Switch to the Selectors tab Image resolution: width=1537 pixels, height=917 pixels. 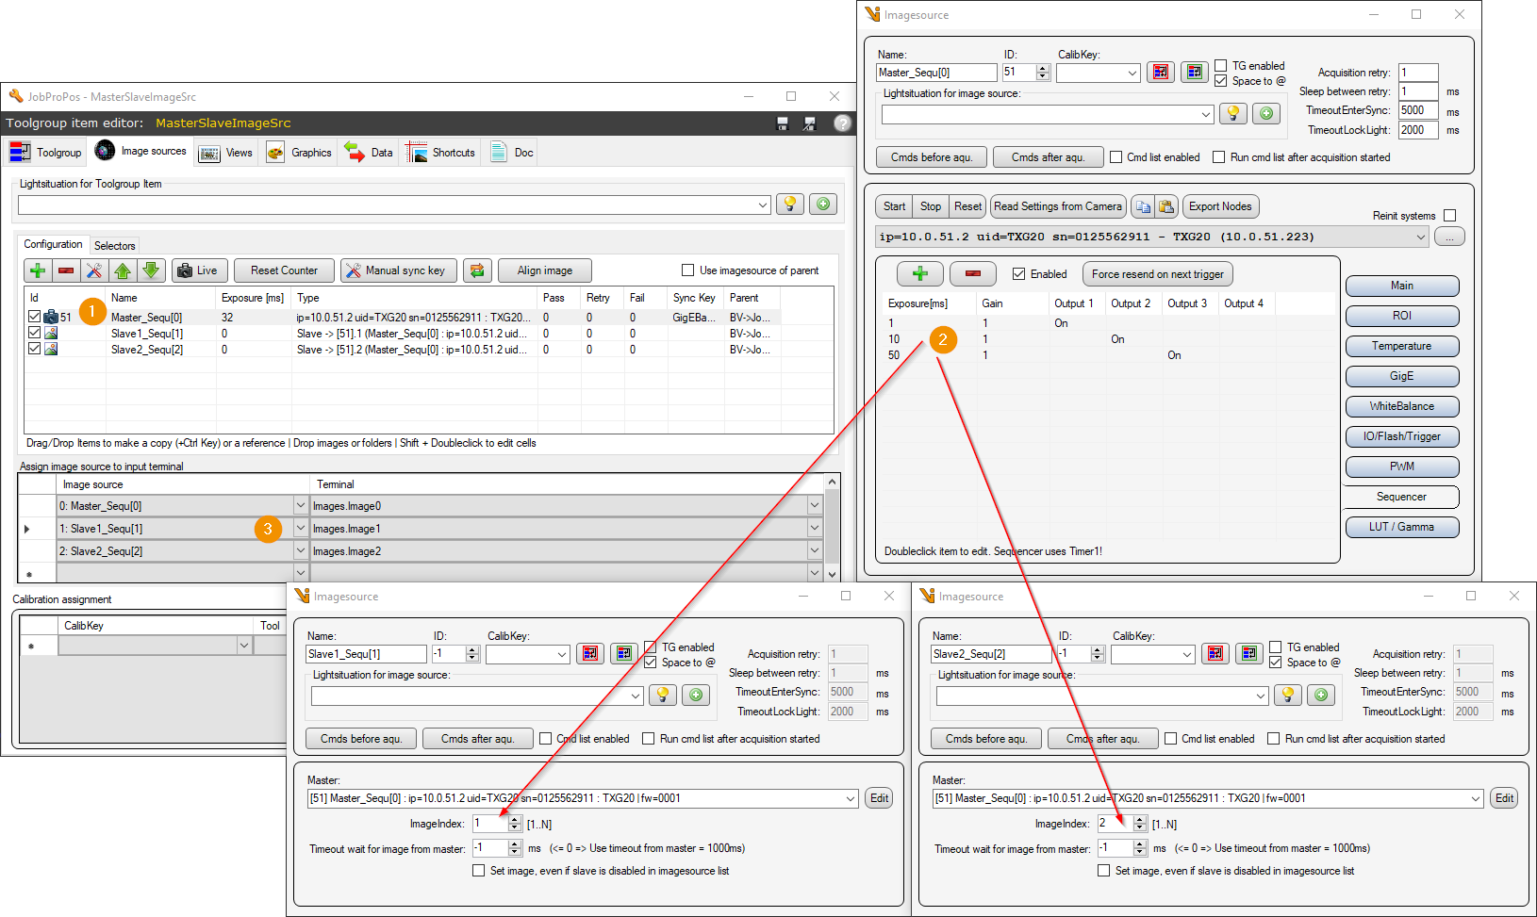coord(115,246)
